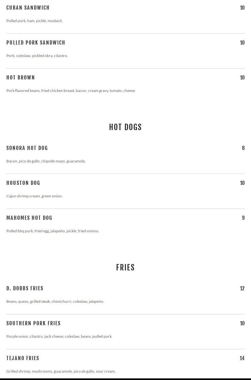Click the Hot Brown ingredients description

(x=71, y=91)
